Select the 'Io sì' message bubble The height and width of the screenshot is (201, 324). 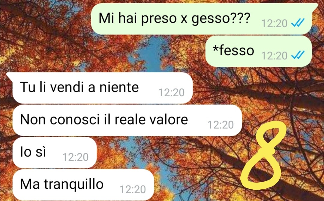55,153
